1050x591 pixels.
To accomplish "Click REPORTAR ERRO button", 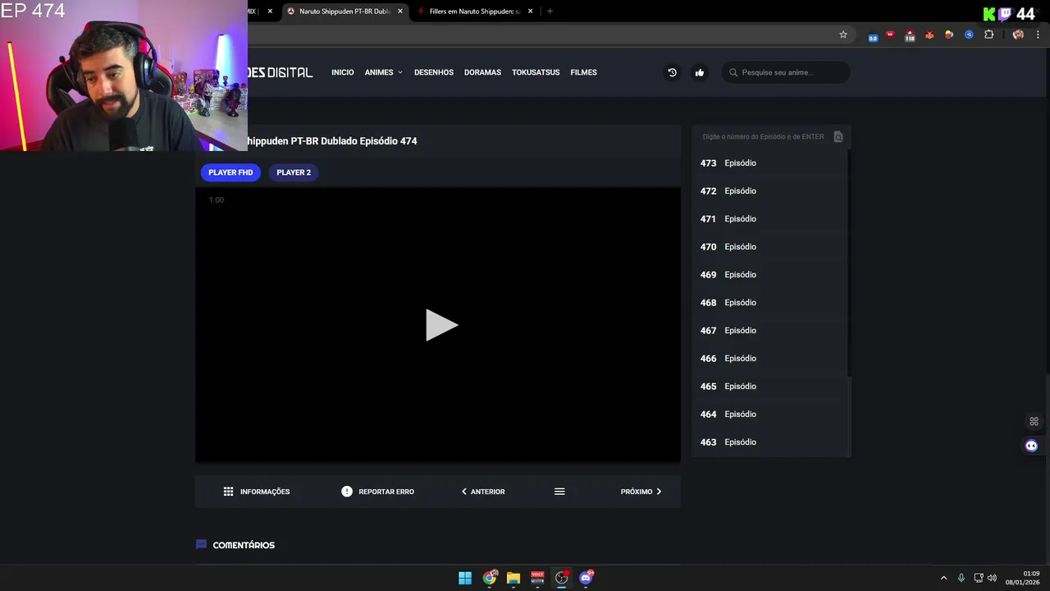I will click(x=377, y=492).
